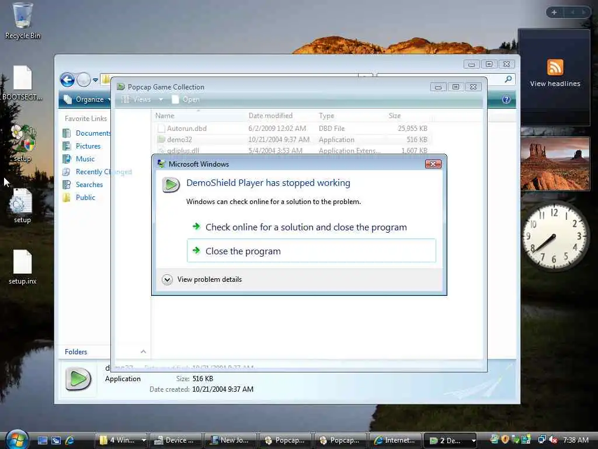The width and height of the screenshot is (598, 449).
Task: Open Documents favorite link
Action: pyautogui.click(x=86, y=133)
